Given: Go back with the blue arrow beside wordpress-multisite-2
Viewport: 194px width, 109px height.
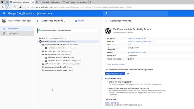Looking at the screenshot, I should [38, 21].
